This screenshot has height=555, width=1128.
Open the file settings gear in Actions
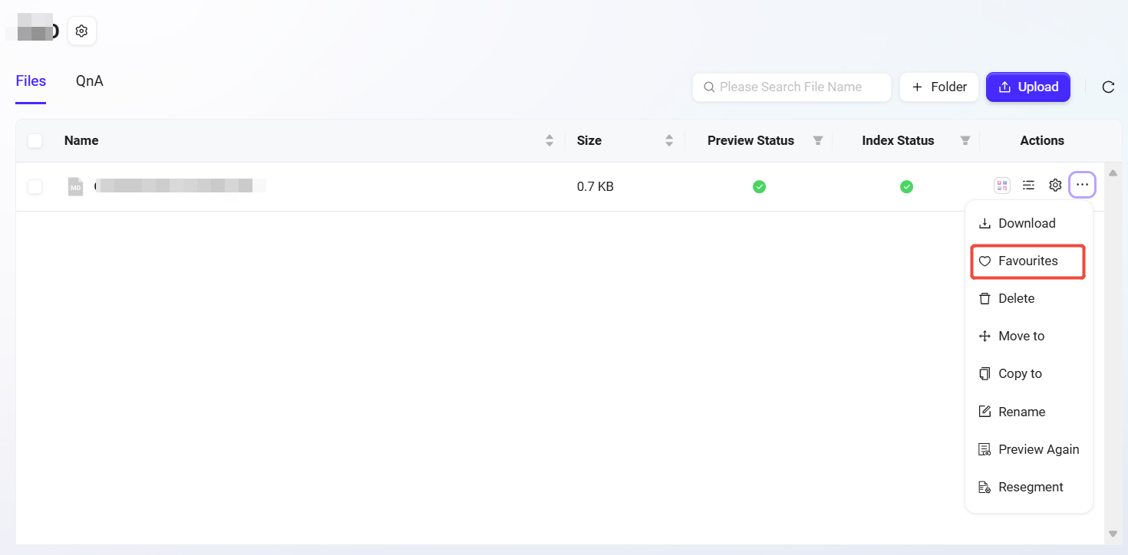[1055, 186]
